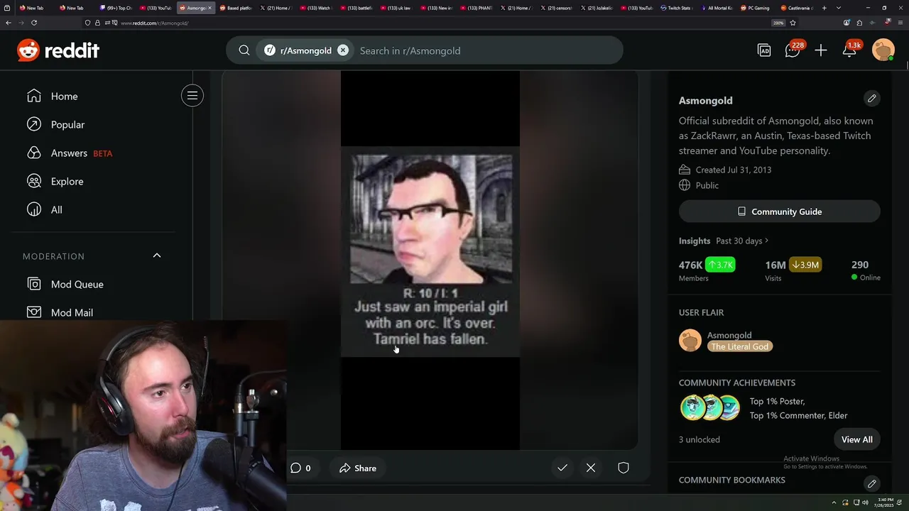Open the user avatar menu

[883, 50]
